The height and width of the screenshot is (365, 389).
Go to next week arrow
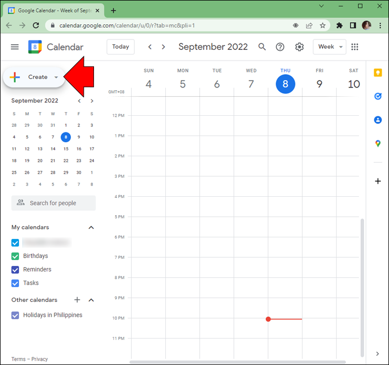[x=163, y=47]
